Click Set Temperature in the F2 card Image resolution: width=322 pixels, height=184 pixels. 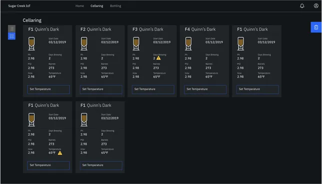point(101,90)
